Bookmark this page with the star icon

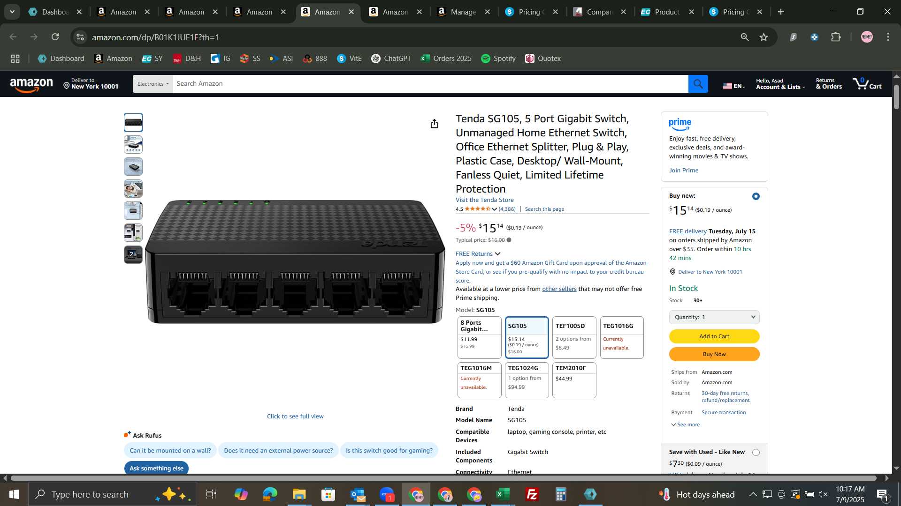764,37
